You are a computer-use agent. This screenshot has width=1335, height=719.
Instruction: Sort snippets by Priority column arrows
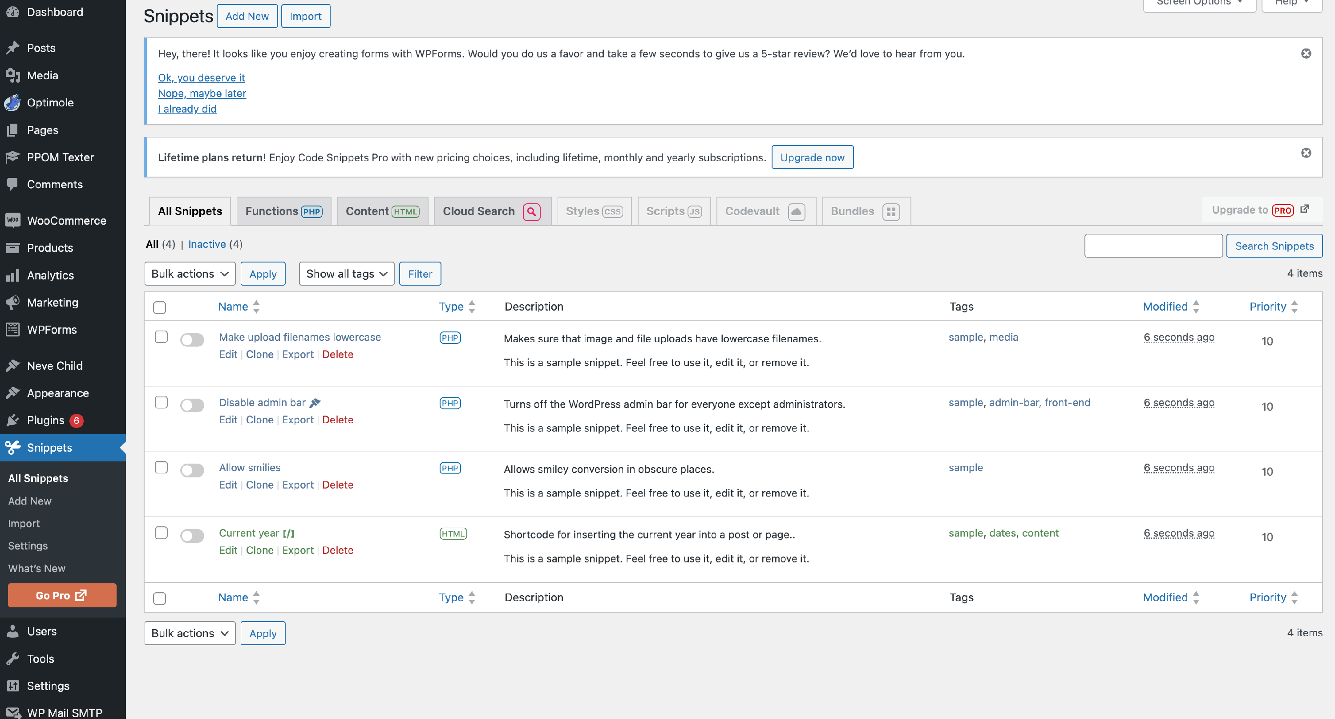click(x=1294, y=307)
